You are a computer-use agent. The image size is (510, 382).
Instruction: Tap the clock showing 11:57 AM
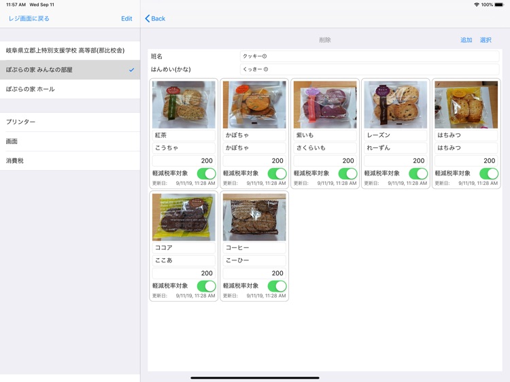click(16, 5)
